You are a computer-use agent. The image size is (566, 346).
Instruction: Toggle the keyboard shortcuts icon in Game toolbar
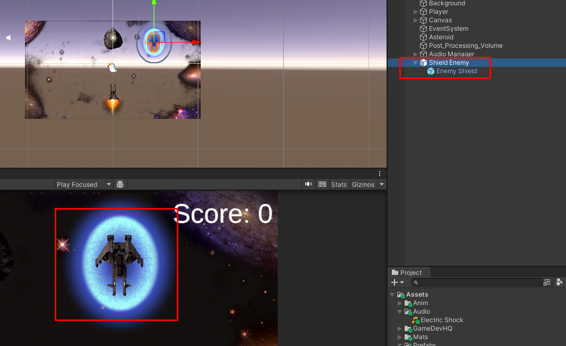322,184
